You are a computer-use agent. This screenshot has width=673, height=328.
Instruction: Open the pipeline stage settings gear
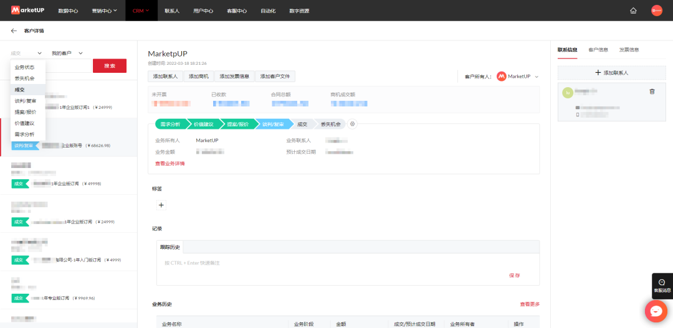(352, 124)
